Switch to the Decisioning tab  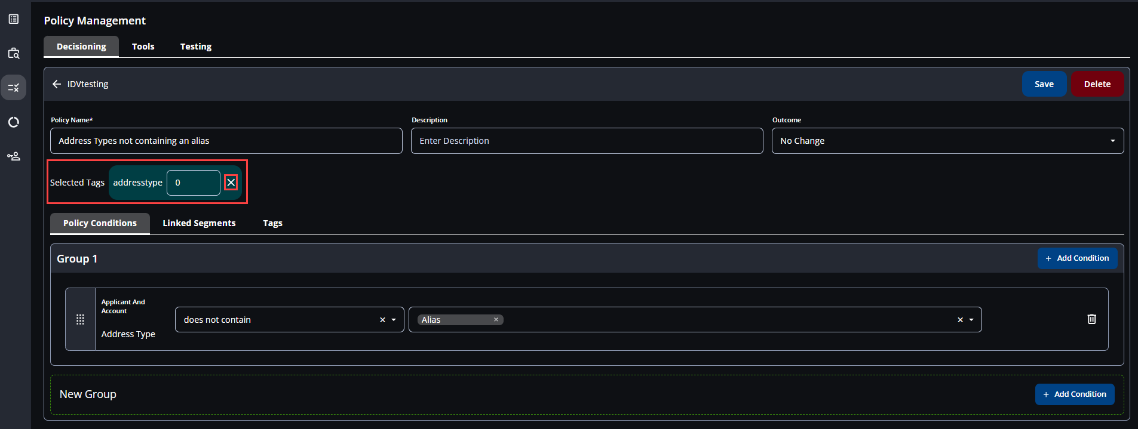pyautogui.click(x=81, y=47)
